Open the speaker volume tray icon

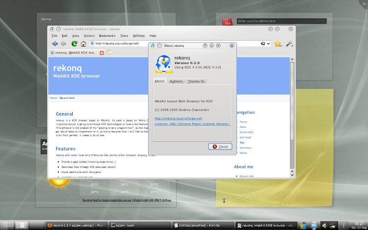pos(324,226)
